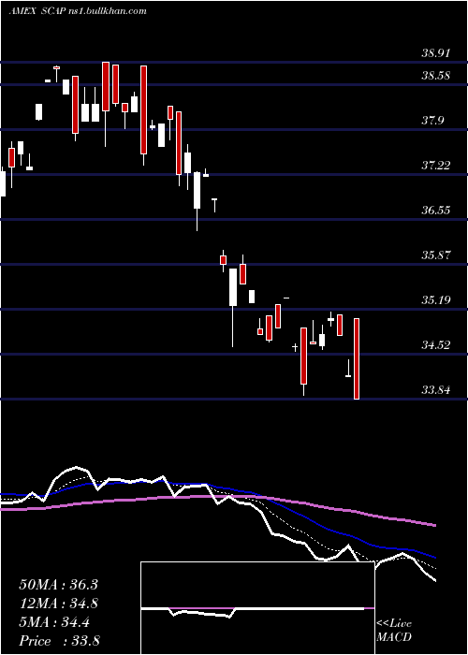Click the 12MA : 34.8 reading
Viewport: 468px width, 655px height.
point(58,604)
